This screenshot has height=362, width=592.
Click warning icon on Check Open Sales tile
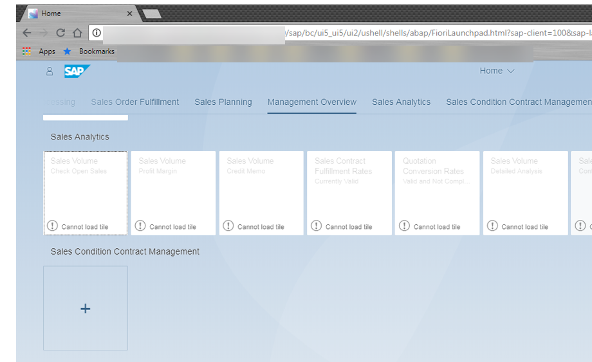(52, 226)
